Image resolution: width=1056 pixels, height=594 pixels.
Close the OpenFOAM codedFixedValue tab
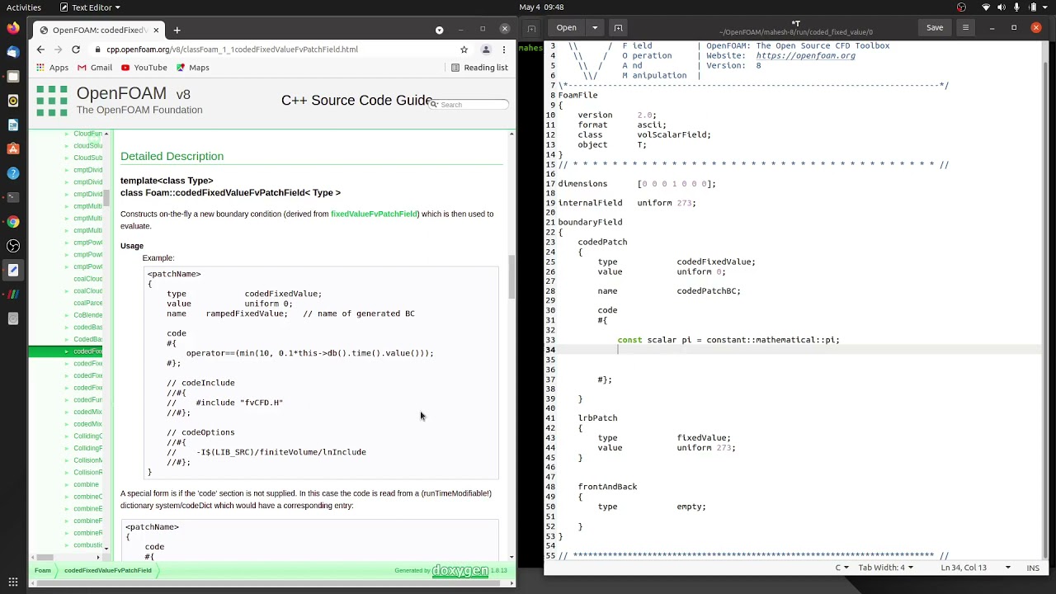click(156, 31)
